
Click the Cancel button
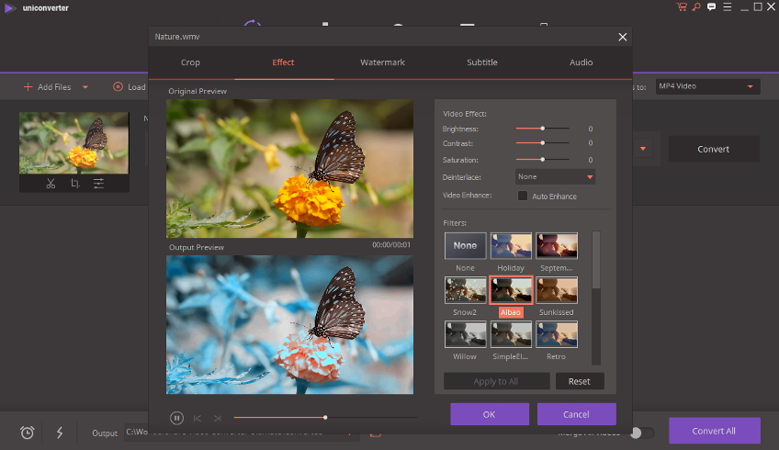point(576,414)
